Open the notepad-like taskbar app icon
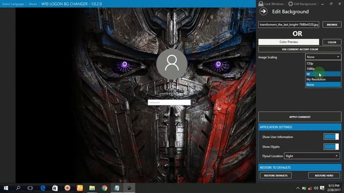Viewport: 344px width, 193px height. coord(117,188)
